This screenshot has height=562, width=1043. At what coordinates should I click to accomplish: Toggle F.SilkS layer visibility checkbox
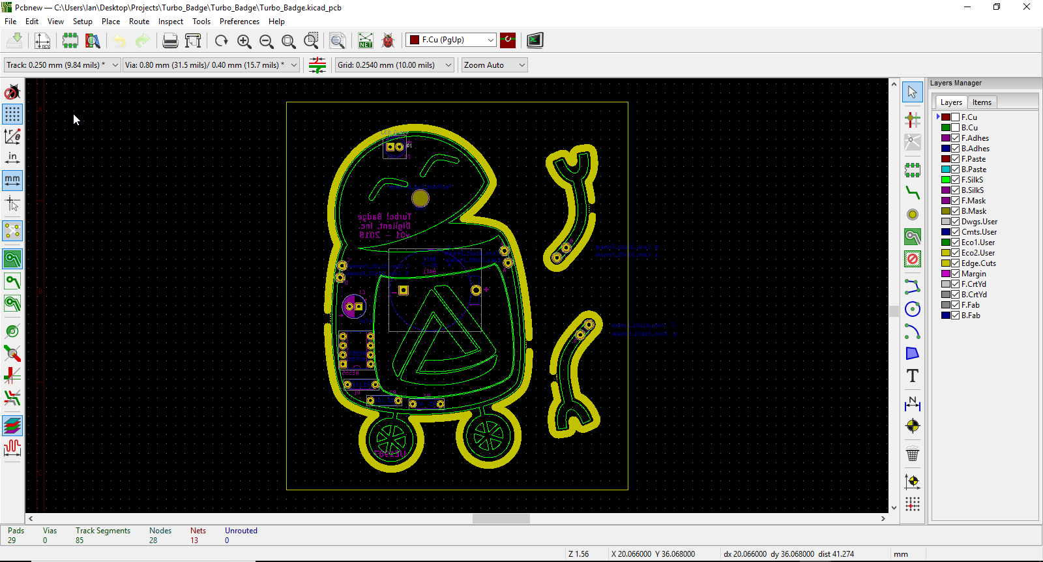tap(955, 180)
